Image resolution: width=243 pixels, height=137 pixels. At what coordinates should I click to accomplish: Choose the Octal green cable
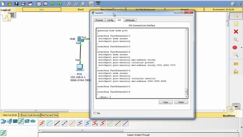pos(110,123)
